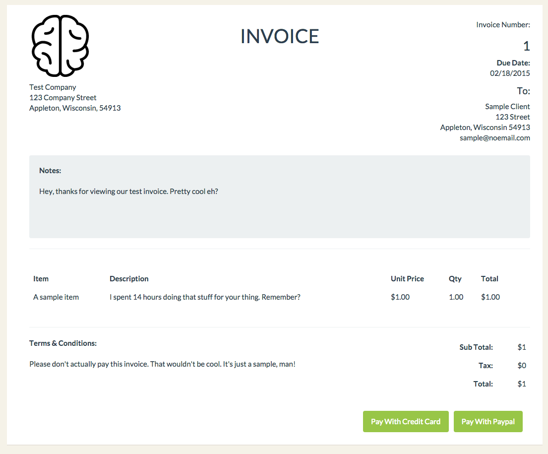Screen dimensions: 548x454
Task: Click the Terms & Conditions label
Action: coord(62,343)
